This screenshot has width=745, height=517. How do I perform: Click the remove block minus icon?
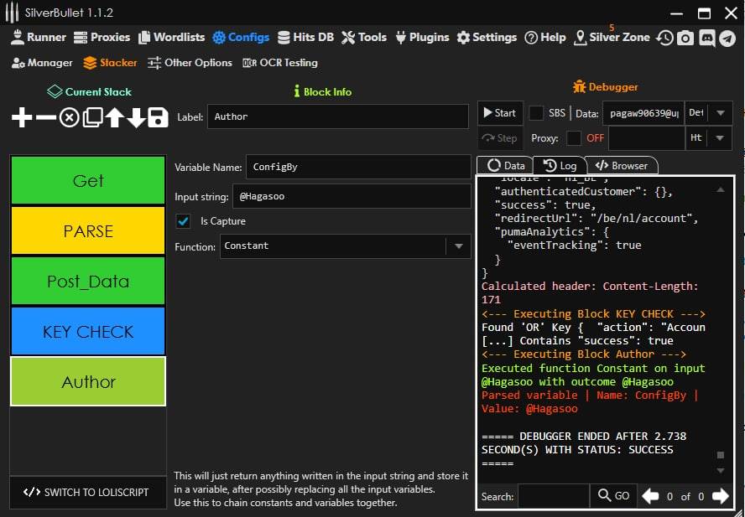[x=45, y=117]
